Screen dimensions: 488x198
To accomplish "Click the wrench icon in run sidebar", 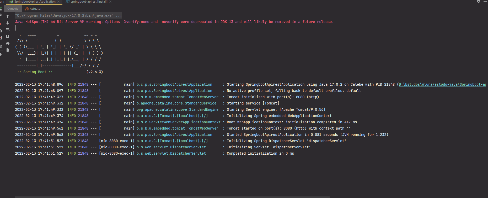I will [x=1, y=15].
